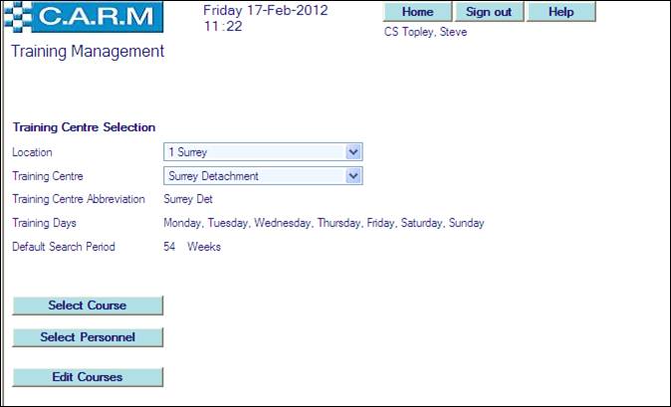This screenshot has height=407, width=671.
Task: Click the Training Days list of weekdays
Action: coord(324,223)
